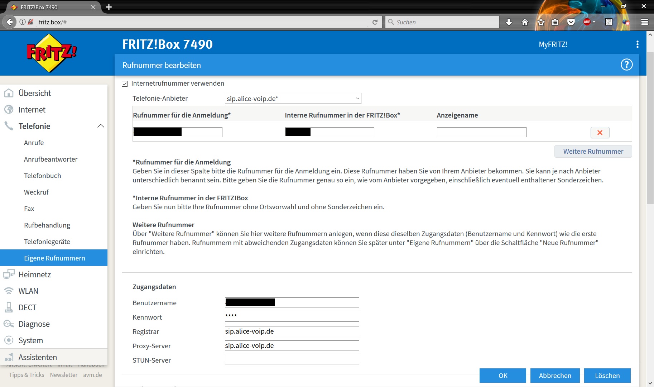
Task: Click the Abbrechen button
Action: pos(555,376)
